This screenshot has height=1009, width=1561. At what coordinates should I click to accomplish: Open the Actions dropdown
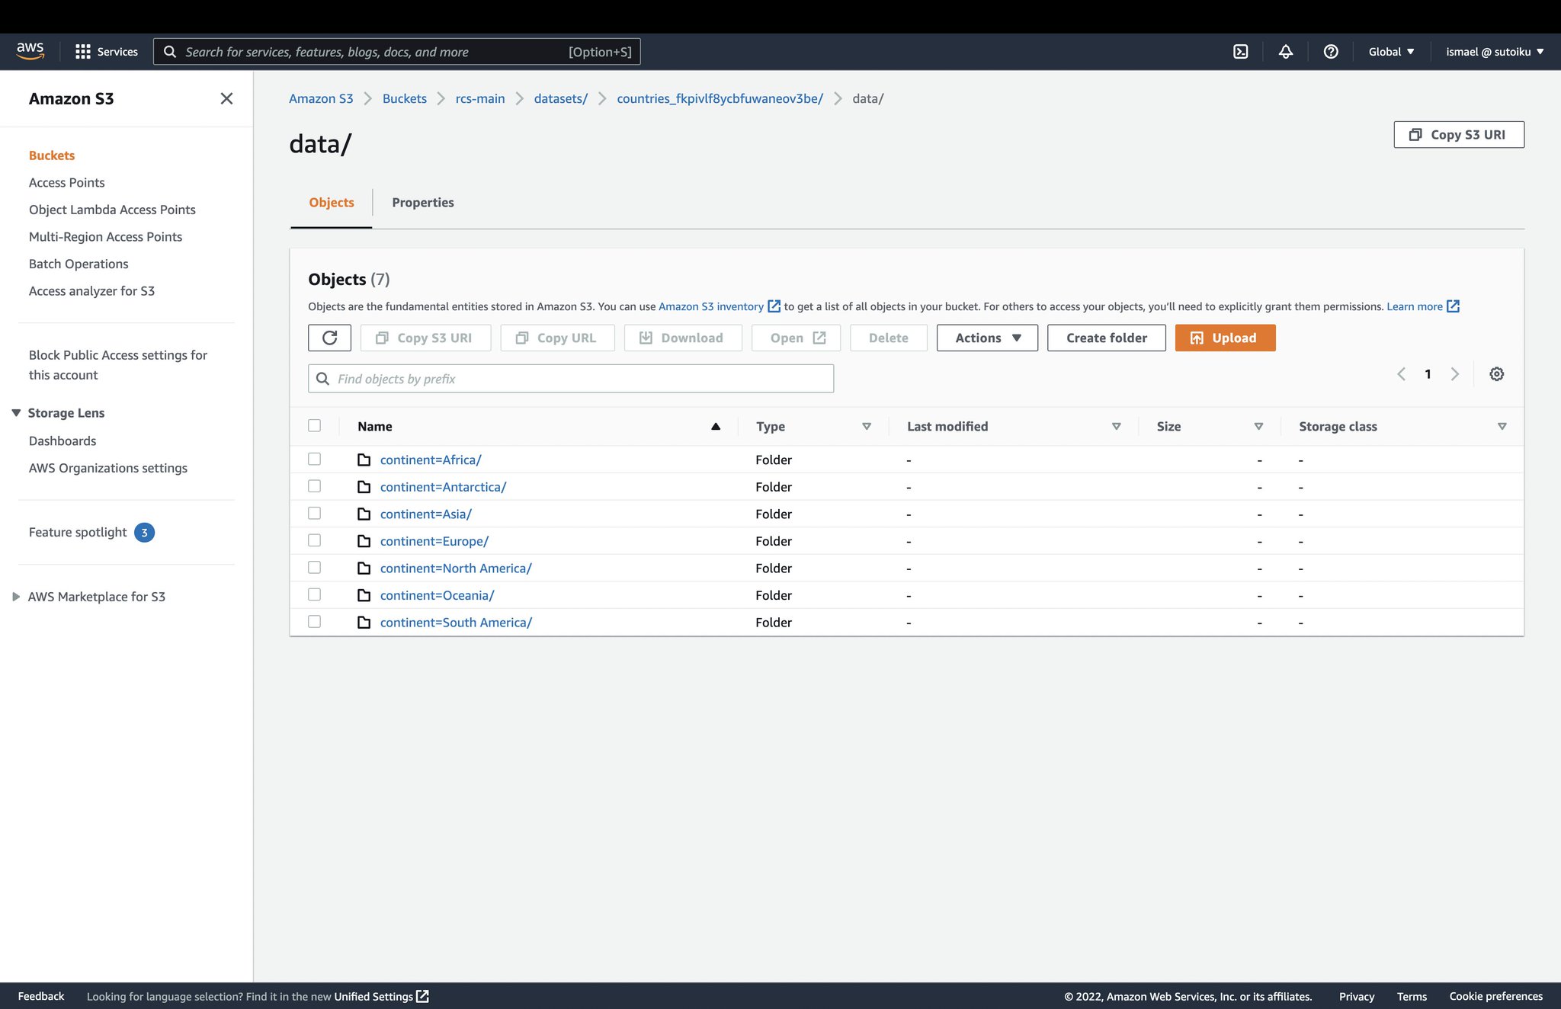coord(986,338)
